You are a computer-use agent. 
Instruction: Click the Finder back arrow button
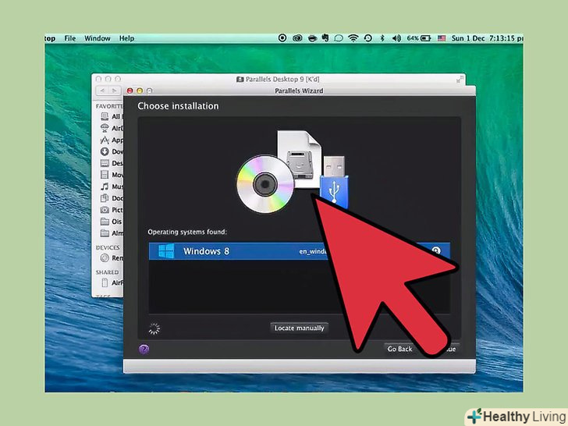coord(102,91)
